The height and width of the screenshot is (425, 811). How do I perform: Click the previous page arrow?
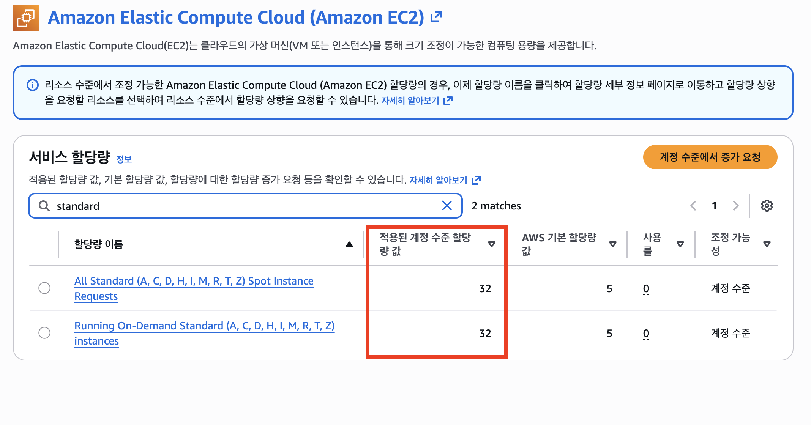(x=693, y=205)
